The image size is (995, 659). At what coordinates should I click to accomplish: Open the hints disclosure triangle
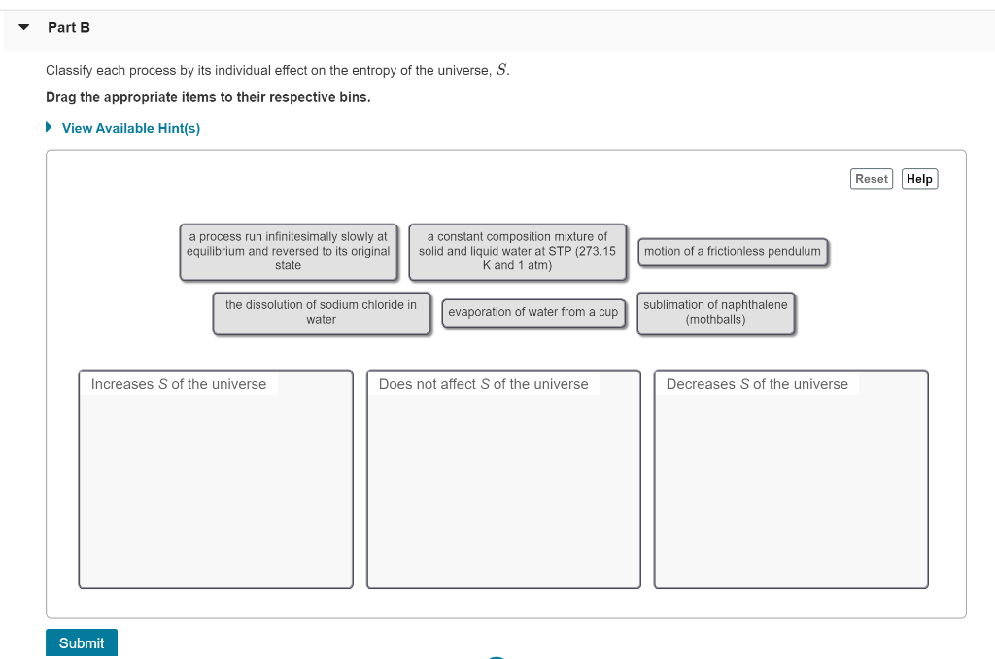[48, 127]
